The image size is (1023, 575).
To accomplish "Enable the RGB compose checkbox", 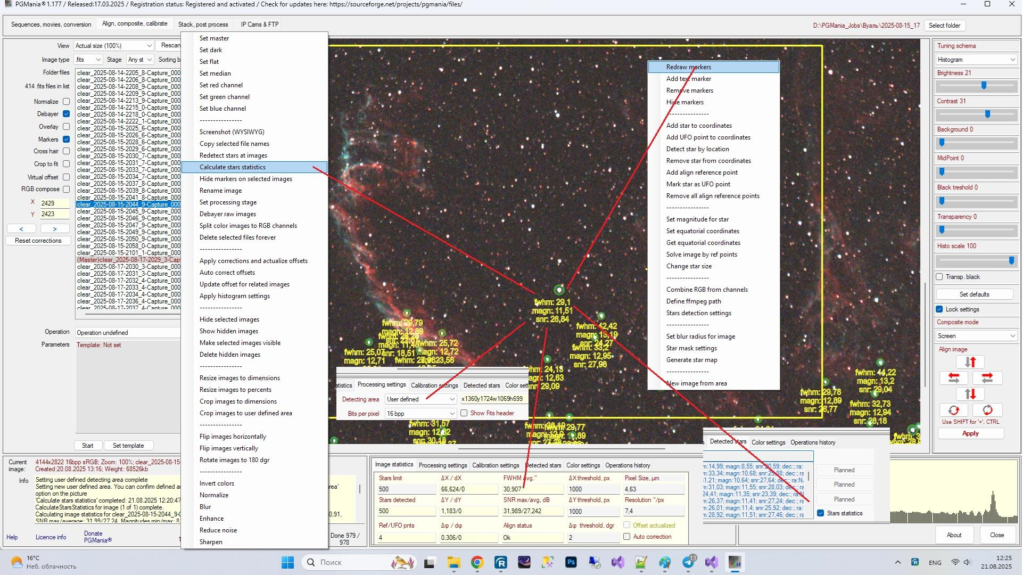I will [x=66, y=189].
